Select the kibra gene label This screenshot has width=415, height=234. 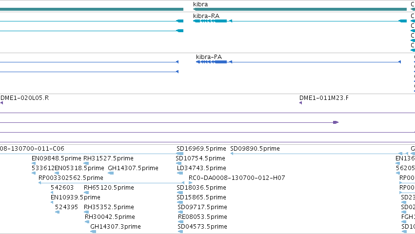(x=200, y=4)
